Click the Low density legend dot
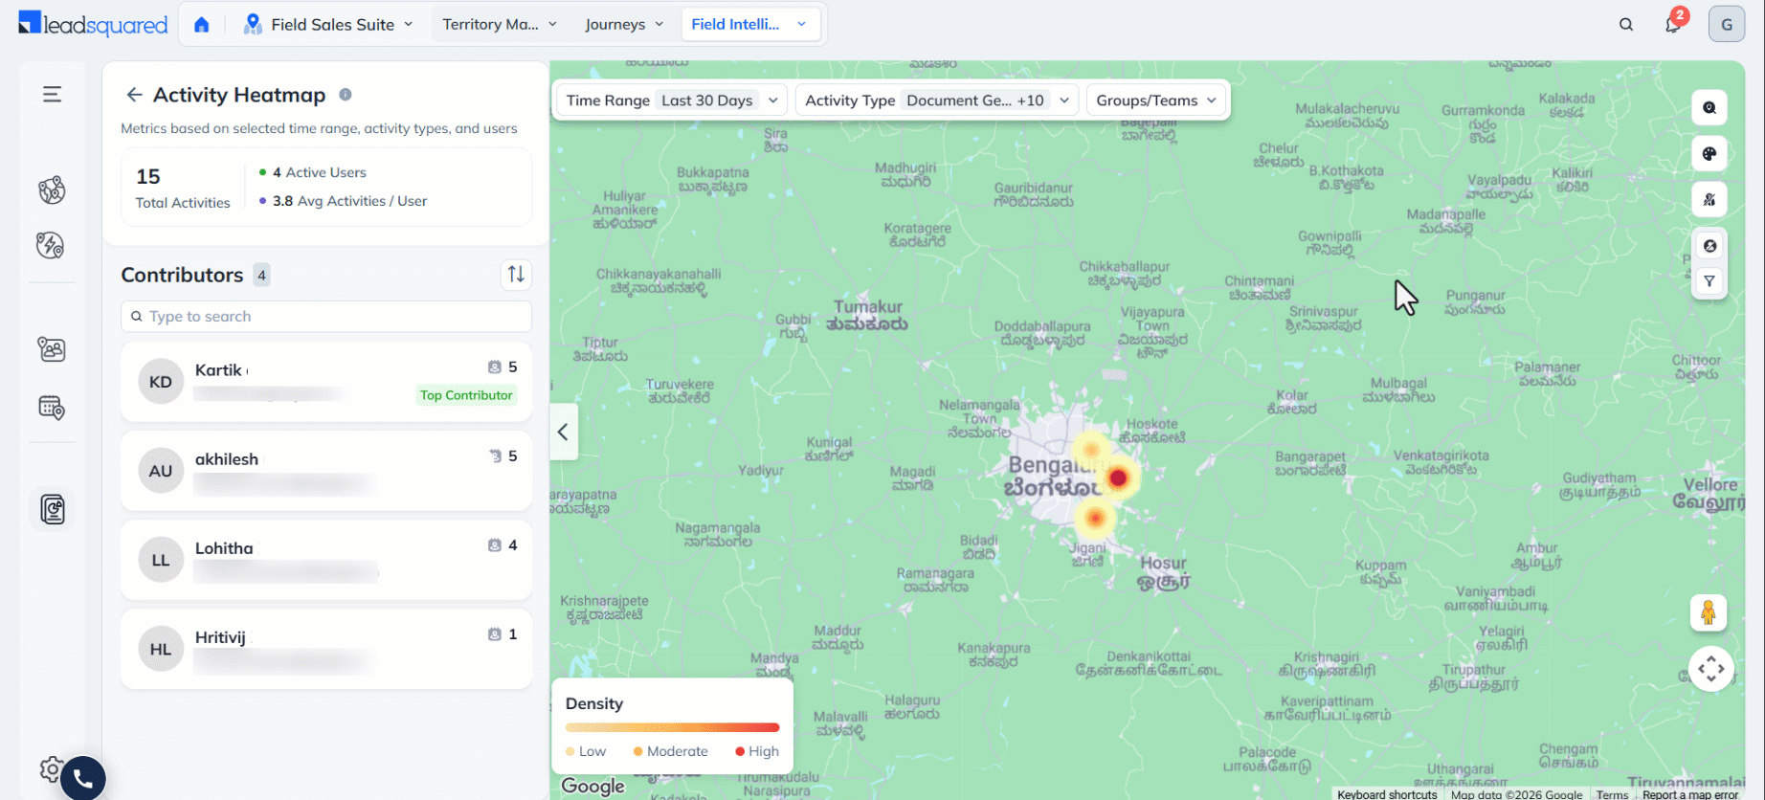This screenshot has height=800, width=1765. tap(570, 752)
